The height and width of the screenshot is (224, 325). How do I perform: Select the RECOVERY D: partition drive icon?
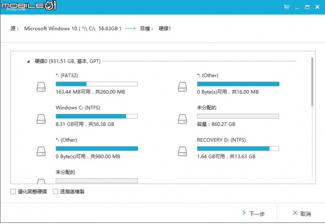tap(182, 151)
